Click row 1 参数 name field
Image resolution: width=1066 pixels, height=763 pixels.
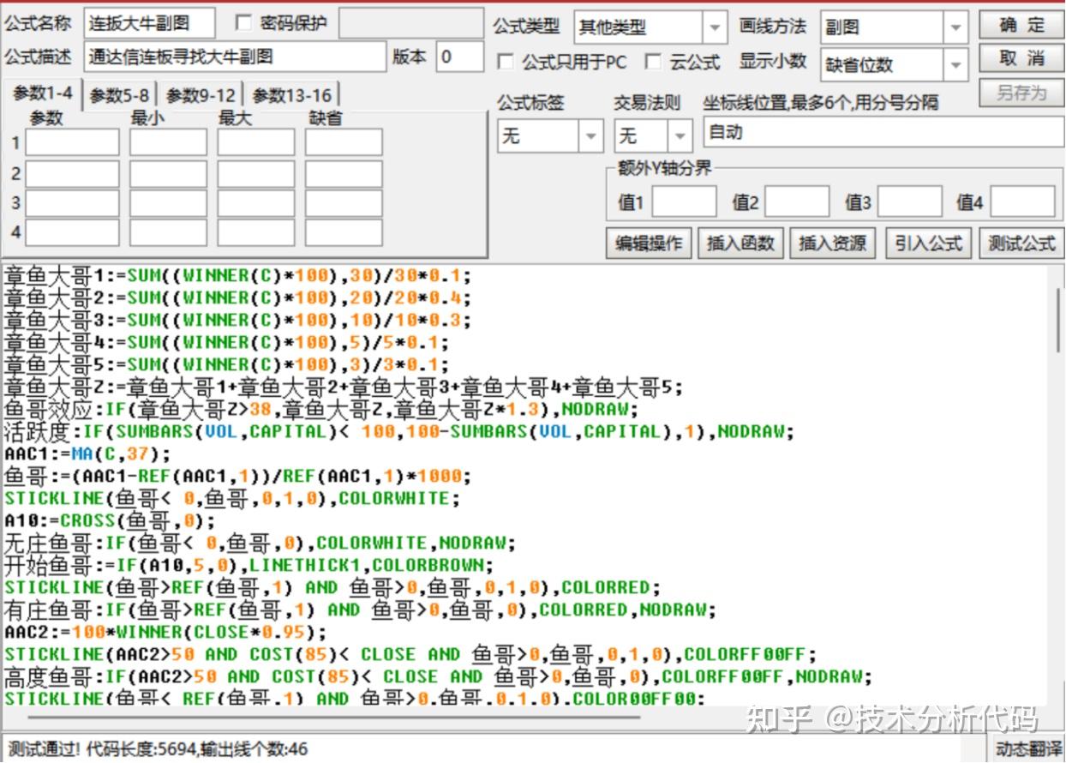(72, 142)
